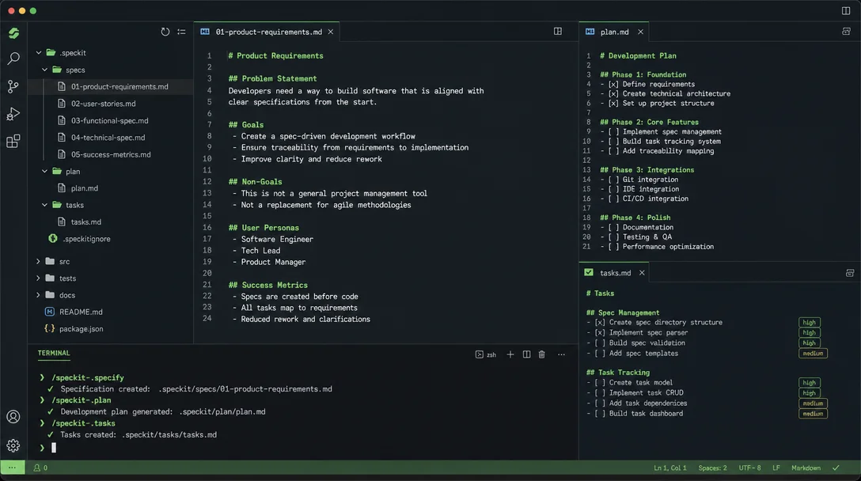Close the 01-product-requirements.md tab
Viewport: 861px width, 481px height.
[331, 32]
